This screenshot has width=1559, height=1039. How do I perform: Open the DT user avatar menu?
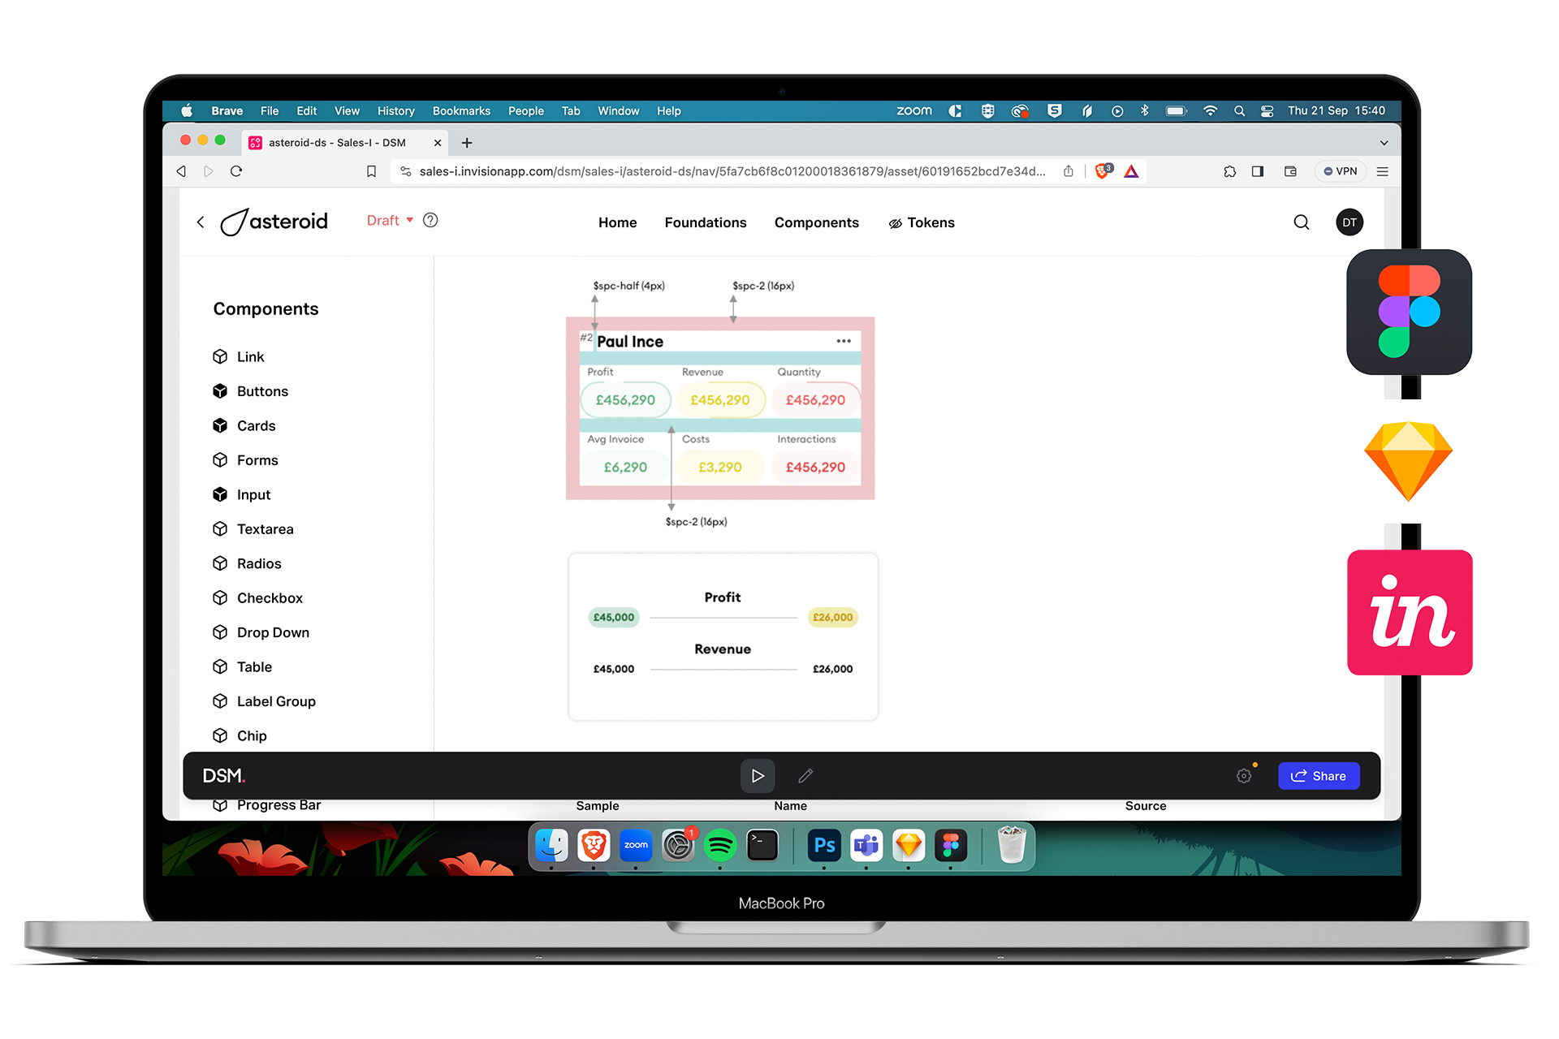coord(1350,222)
